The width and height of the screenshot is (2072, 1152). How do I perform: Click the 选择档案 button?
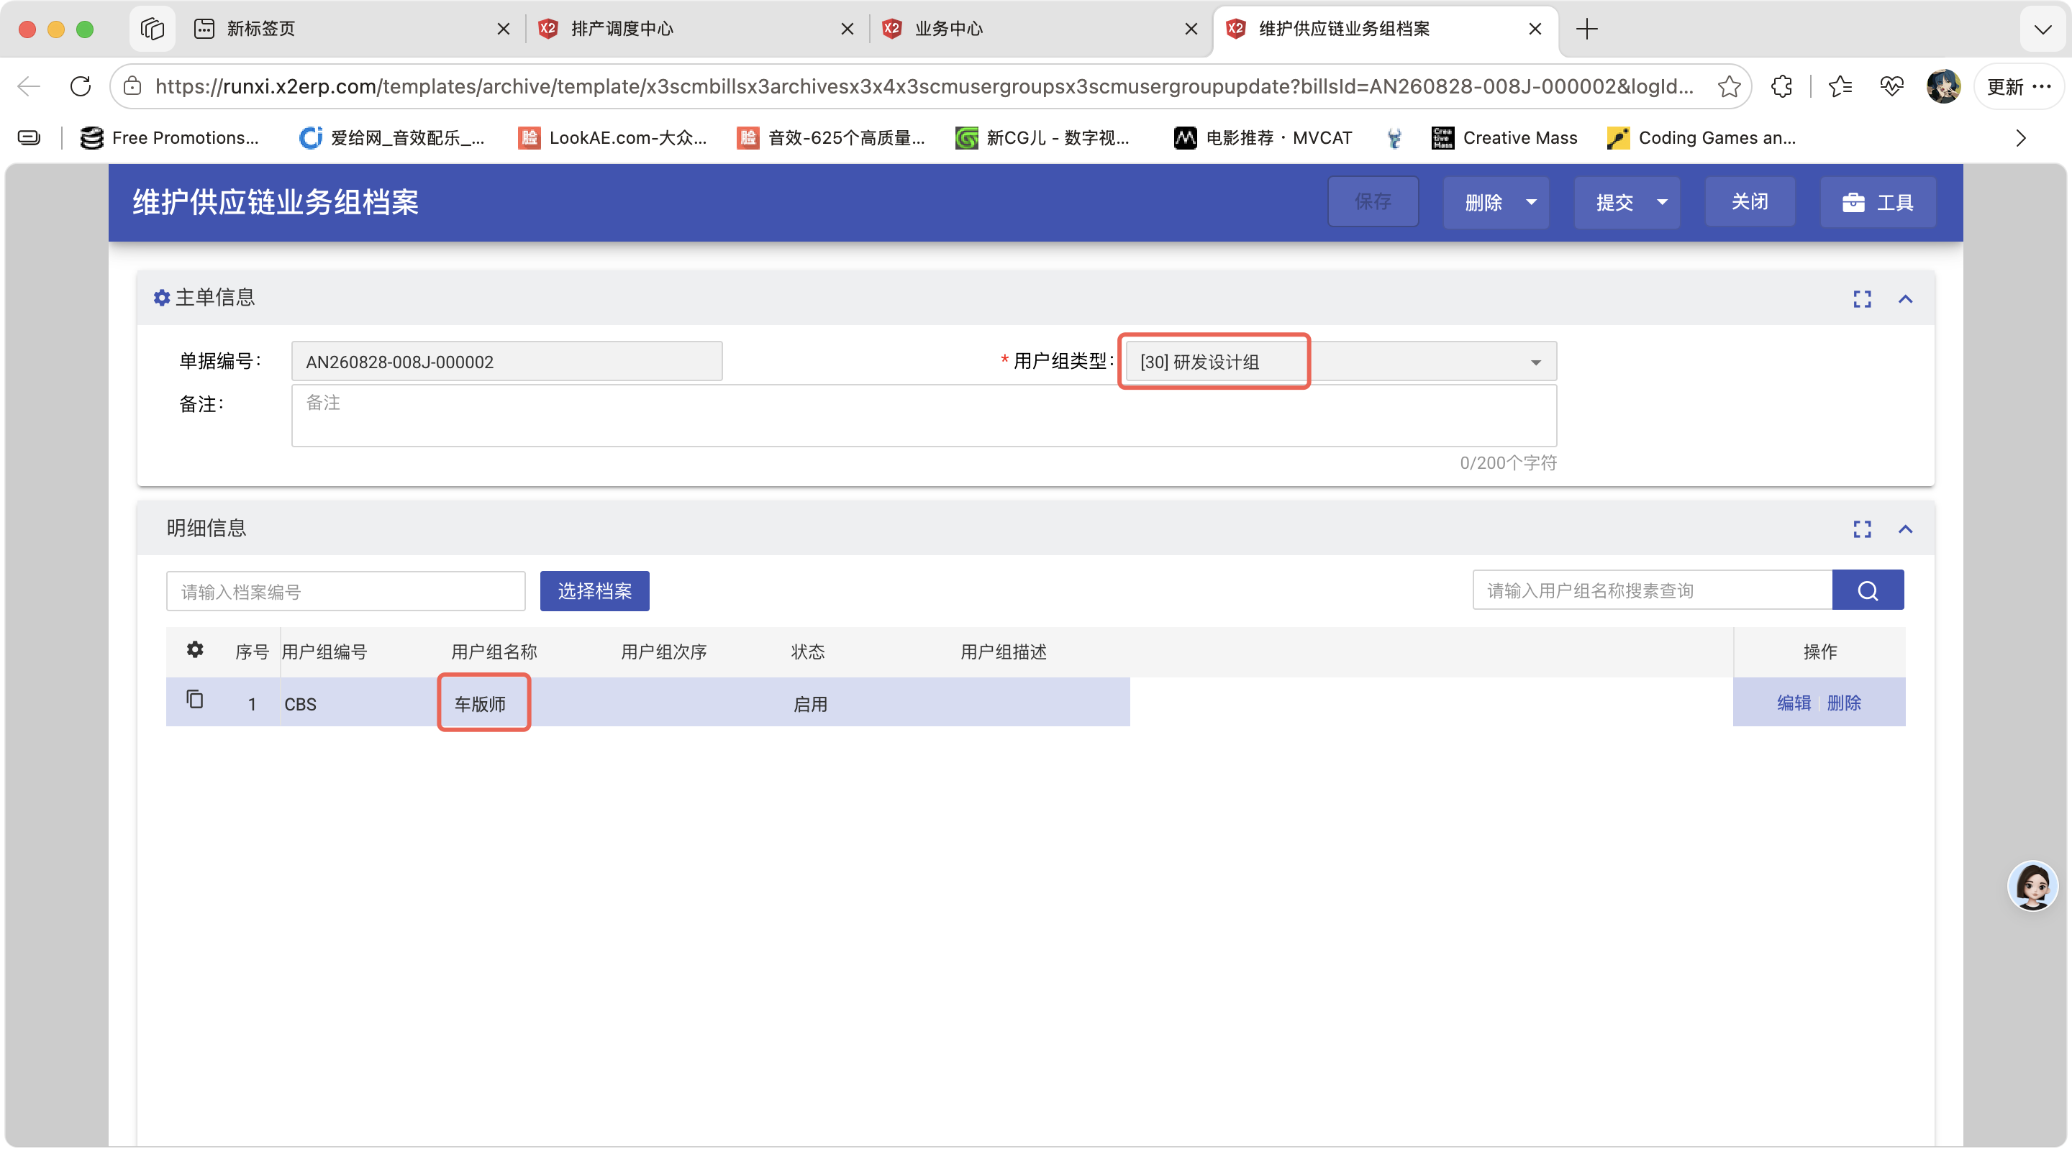point(594,592)
